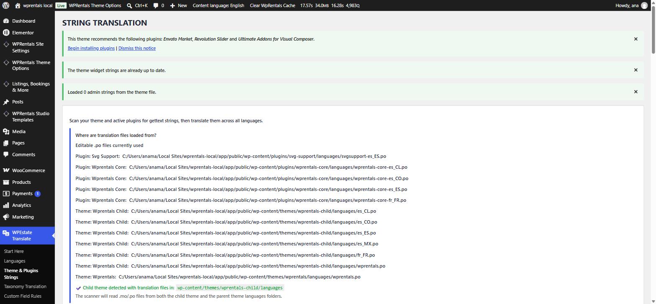This screenshot has width=656, height=304.
Task: Open the Start Here submenu item
Action: click(x=14, y=251)
